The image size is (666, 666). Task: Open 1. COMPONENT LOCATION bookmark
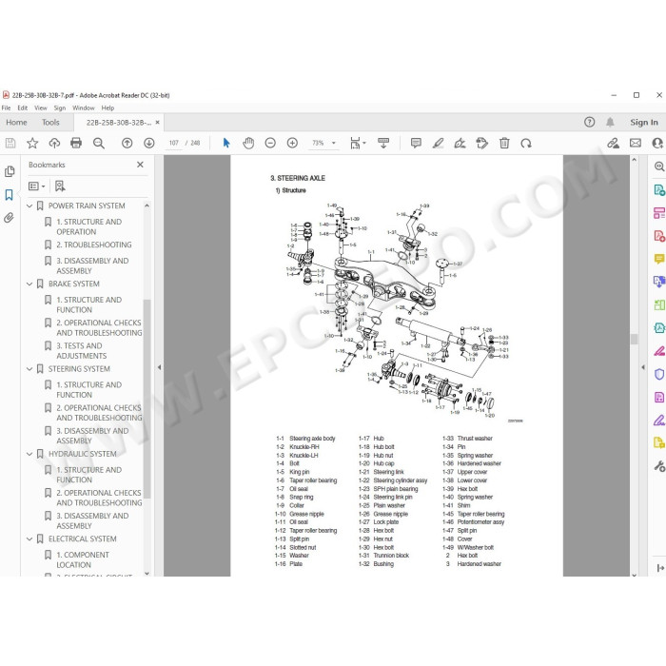tap(83, 559)
